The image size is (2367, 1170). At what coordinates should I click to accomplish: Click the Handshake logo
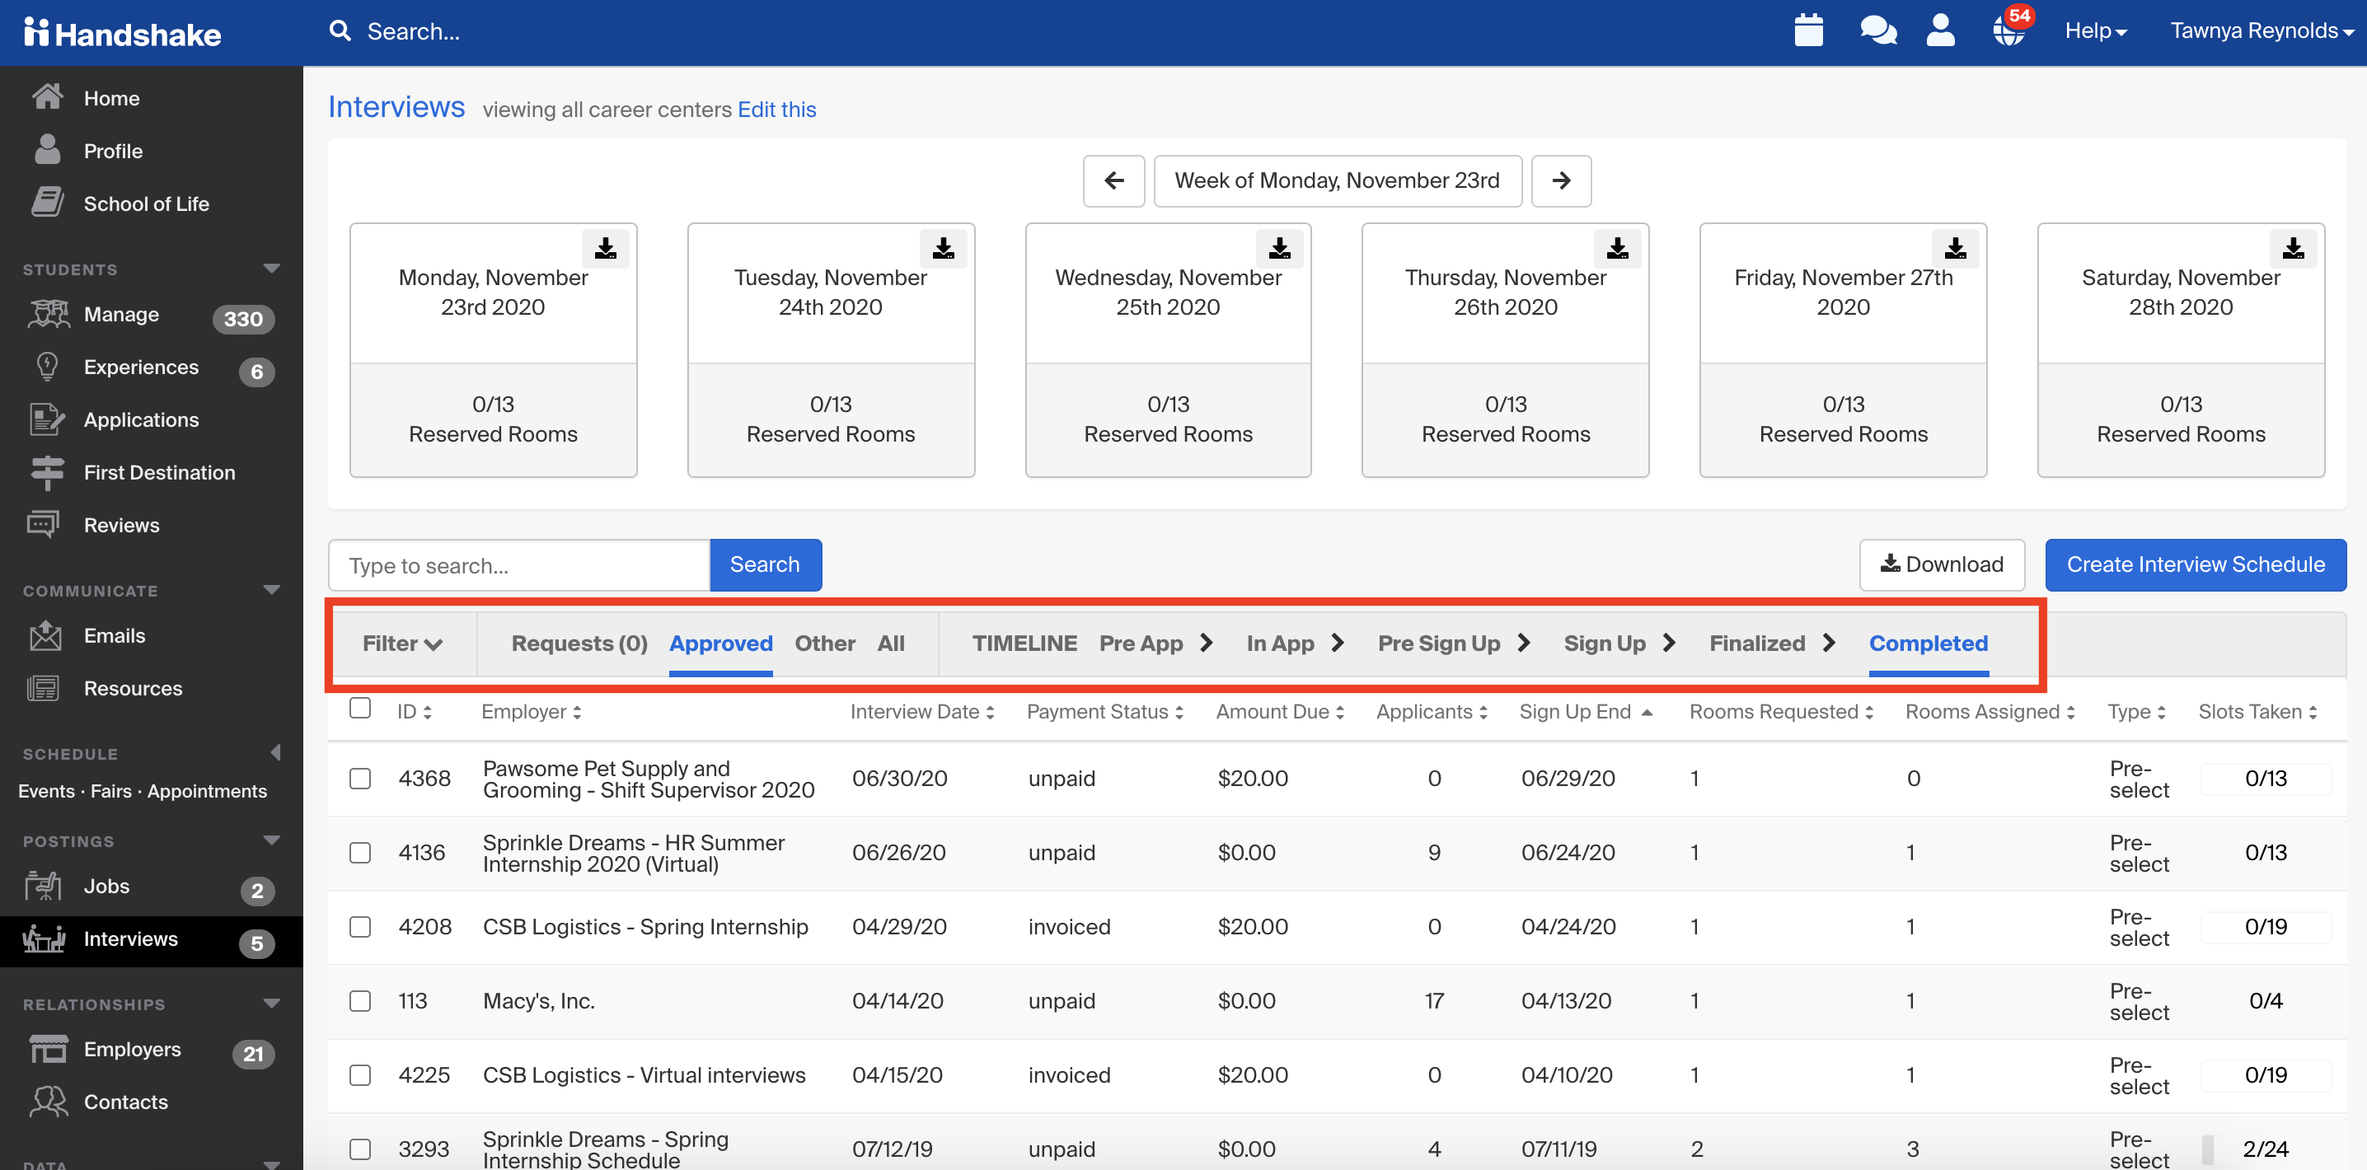point(122,33)
